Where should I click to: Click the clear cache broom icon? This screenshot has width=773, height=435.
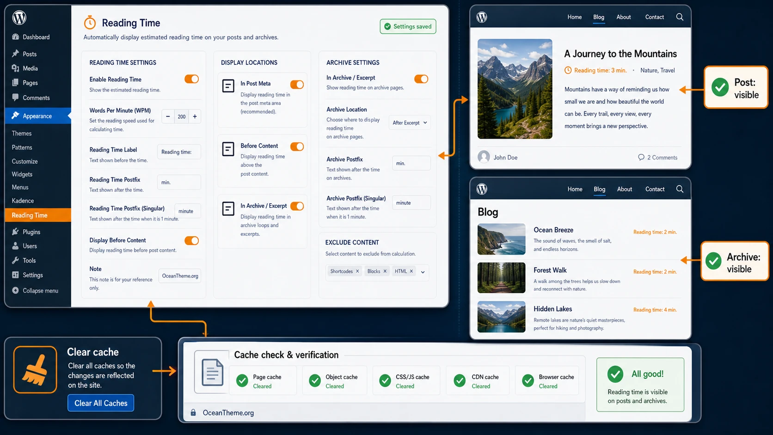pos(35,370)
